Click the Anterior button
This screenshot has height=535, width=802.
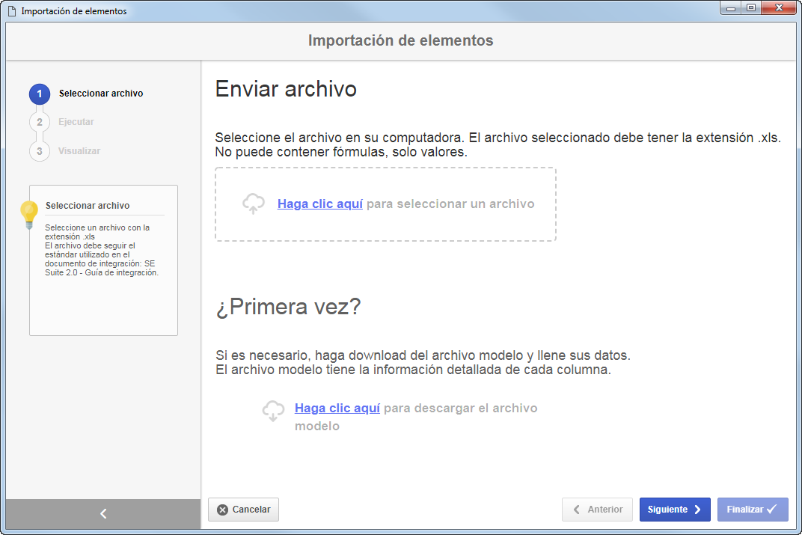598,510
